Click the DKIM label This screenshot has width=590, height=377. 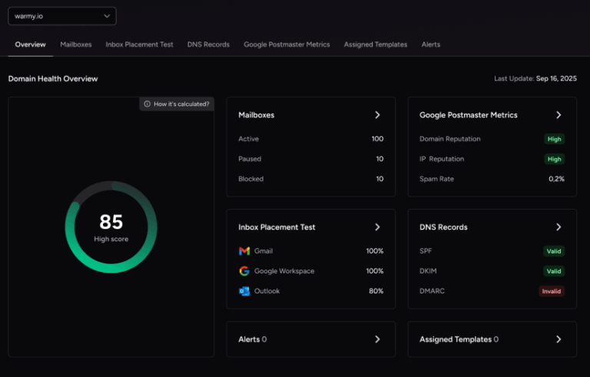(x=428, y=271)
